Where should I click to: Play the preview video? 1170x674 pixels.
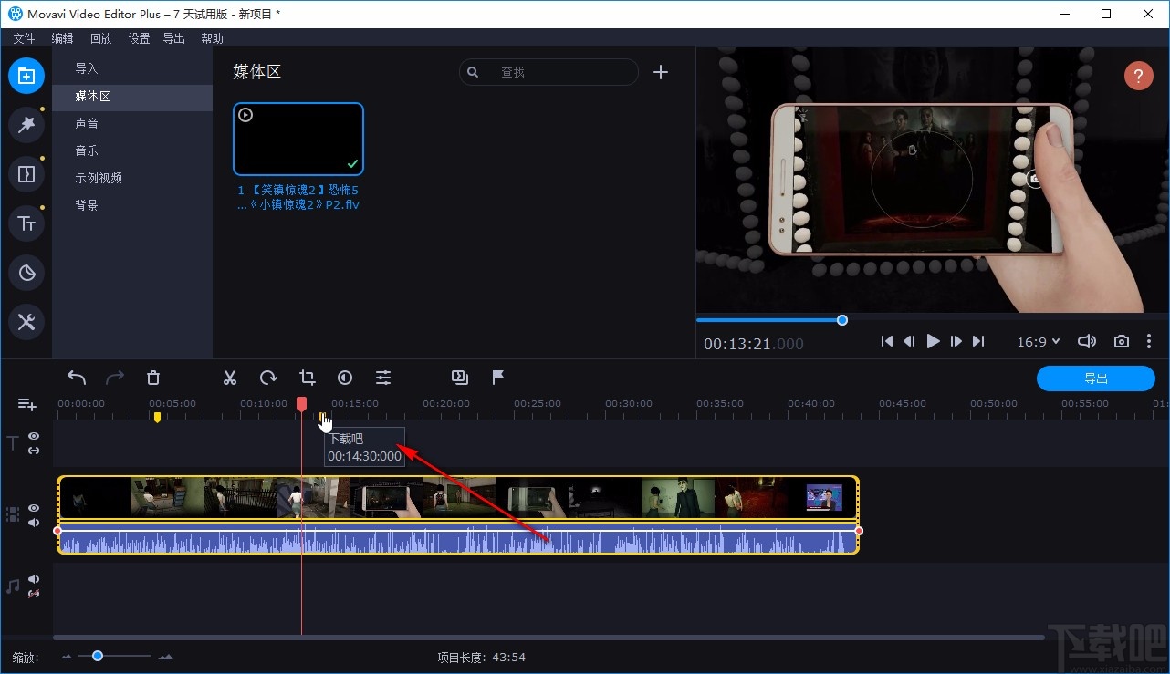point(933,341)
